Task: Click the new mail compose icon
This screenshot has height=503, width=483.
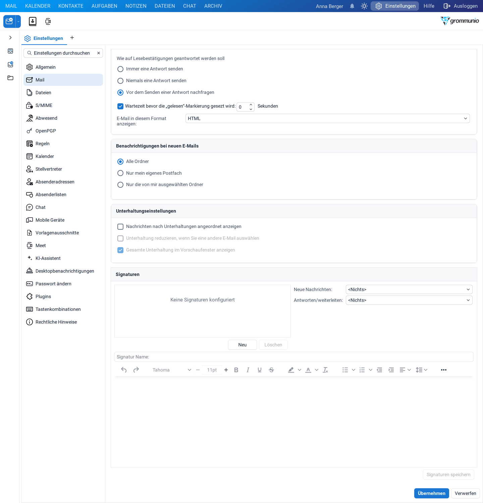Action: coord(9,21)
